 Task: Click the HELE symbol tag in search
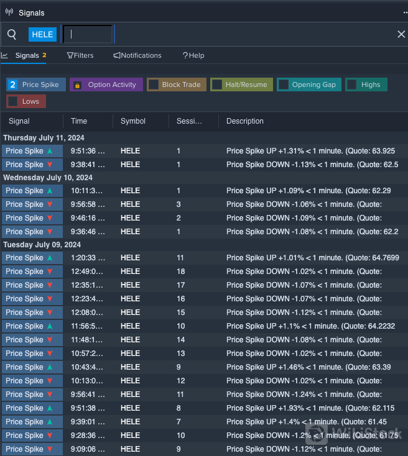click(x=42, y=35)
